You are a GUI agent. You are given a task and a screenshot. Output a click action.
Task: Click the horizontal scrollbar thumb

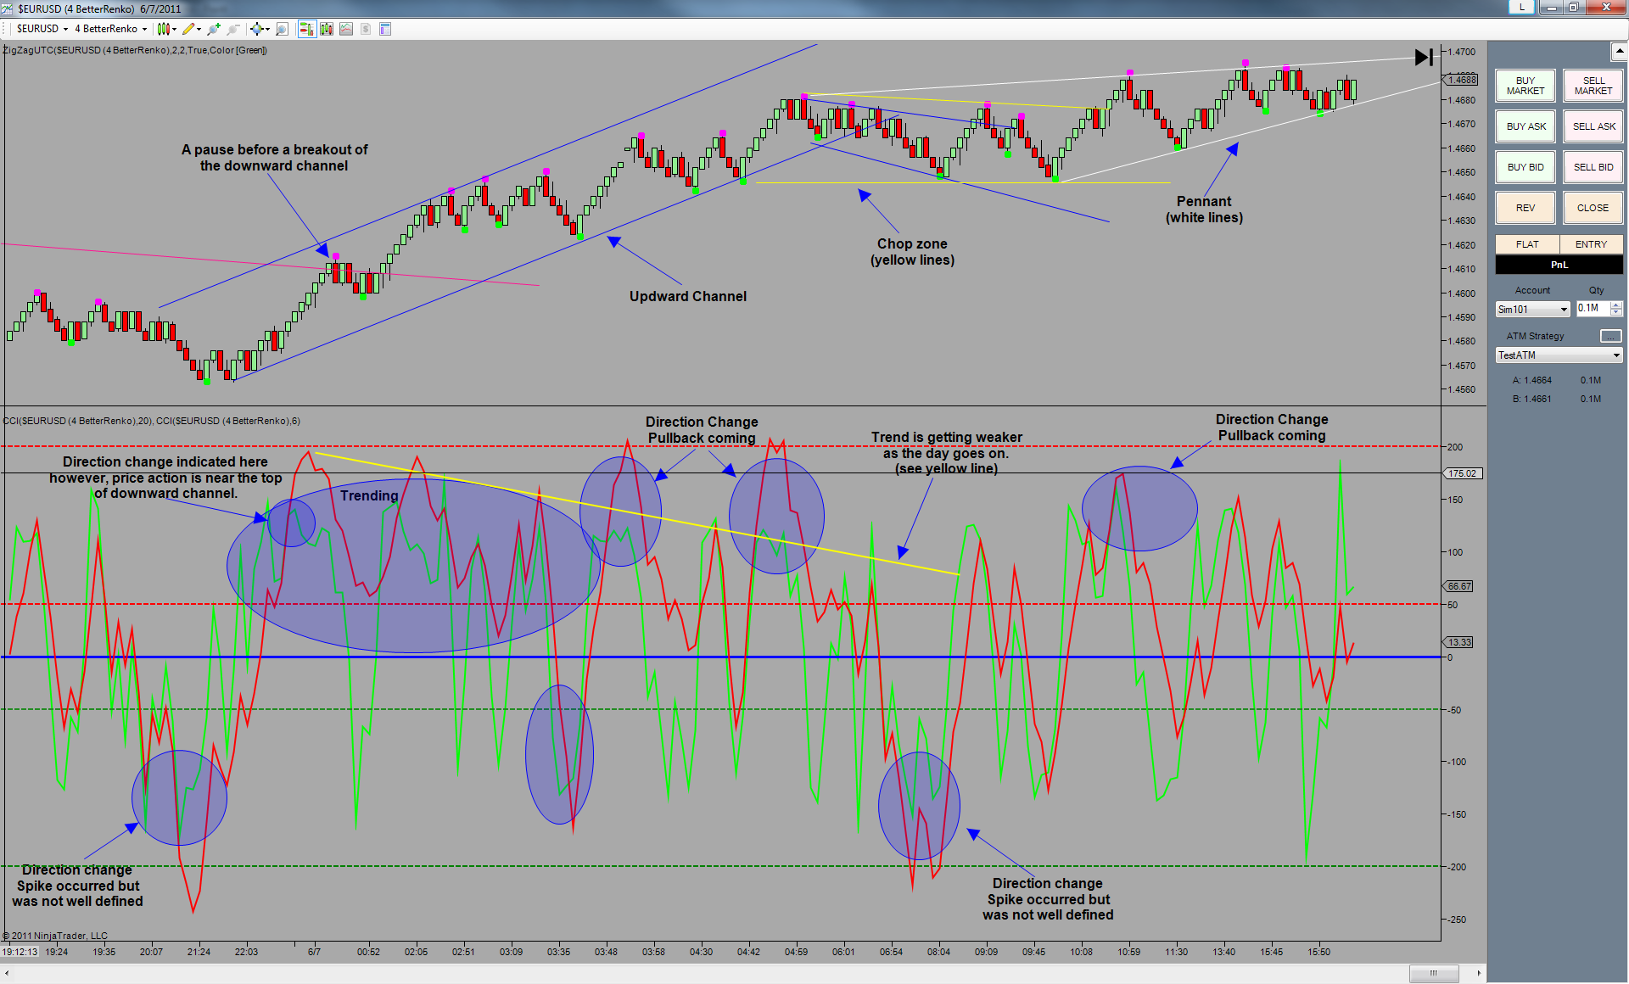(1434, 973)
